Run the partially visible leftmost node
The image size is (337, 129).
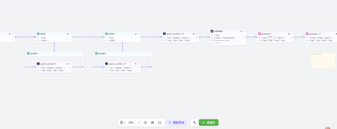(x=10, y=34)
